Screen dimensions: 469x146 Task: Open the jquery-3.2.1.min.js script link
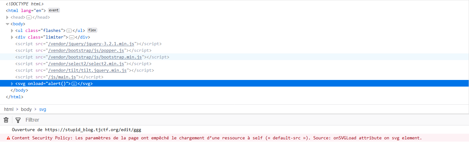(92, 44)
